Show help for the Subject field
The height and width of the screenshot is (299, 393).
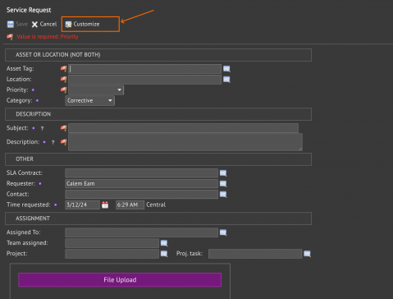42,128
